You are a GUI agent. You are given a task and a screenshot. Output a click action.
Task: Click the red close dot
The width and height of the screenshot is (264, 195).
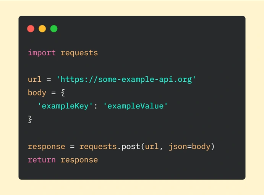coord(31,29)
